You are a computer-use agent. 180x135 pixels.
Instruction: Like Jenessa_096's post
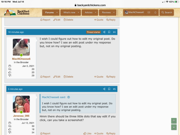88,133
